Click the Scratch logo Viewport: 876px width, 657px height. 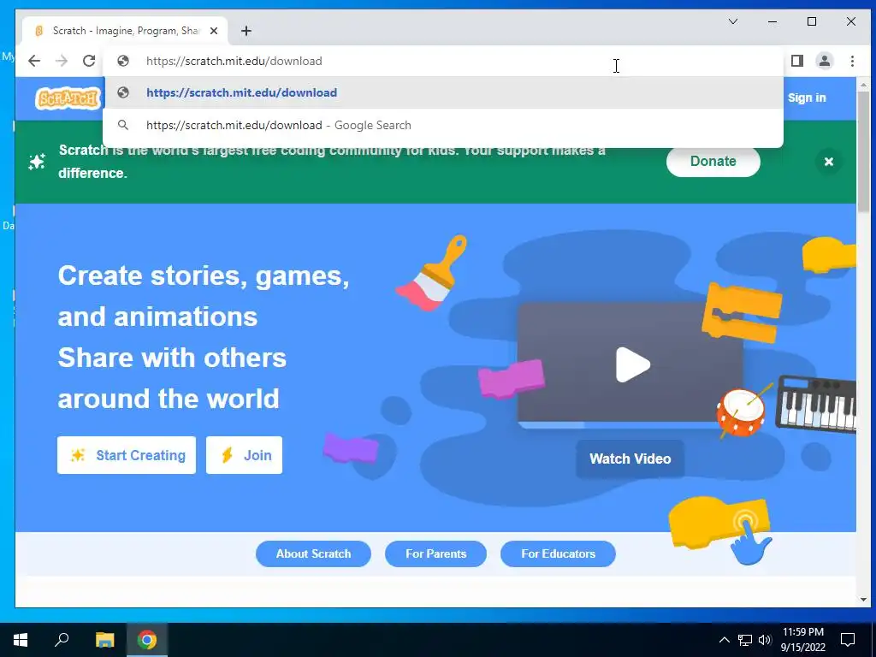68,99
